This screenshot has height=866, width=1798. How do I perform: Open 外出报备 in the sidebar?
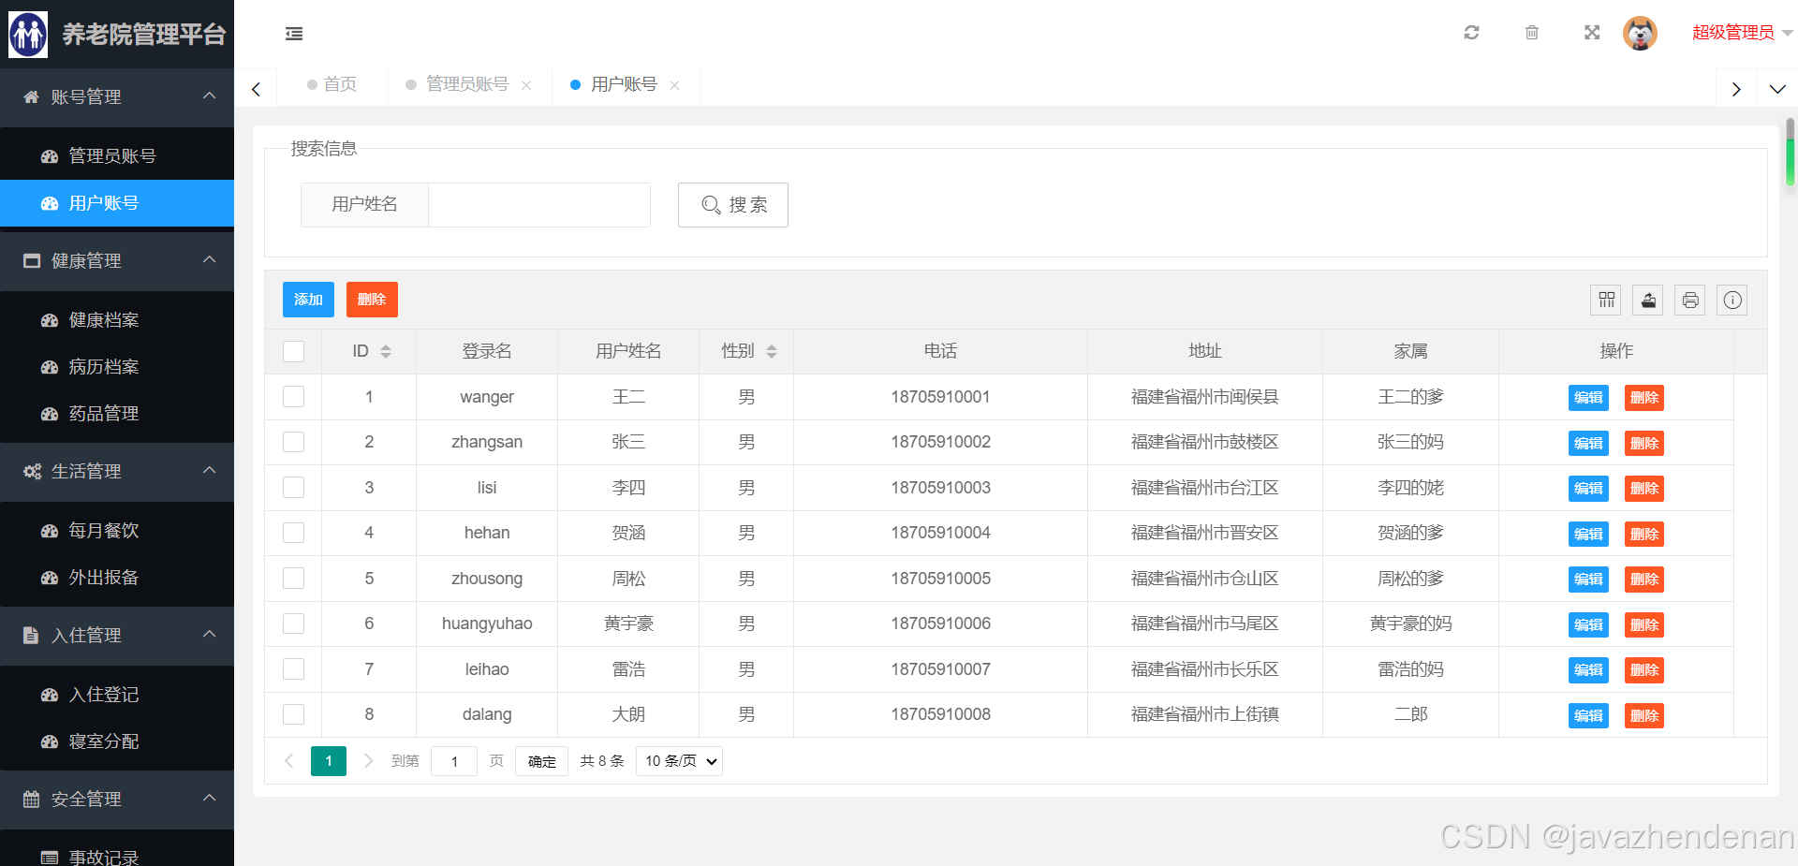[117, 578]
